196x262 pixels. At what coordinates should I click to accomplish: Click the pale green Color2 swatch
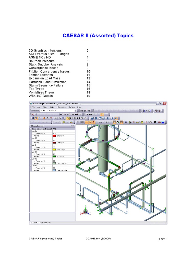(54, 163)
